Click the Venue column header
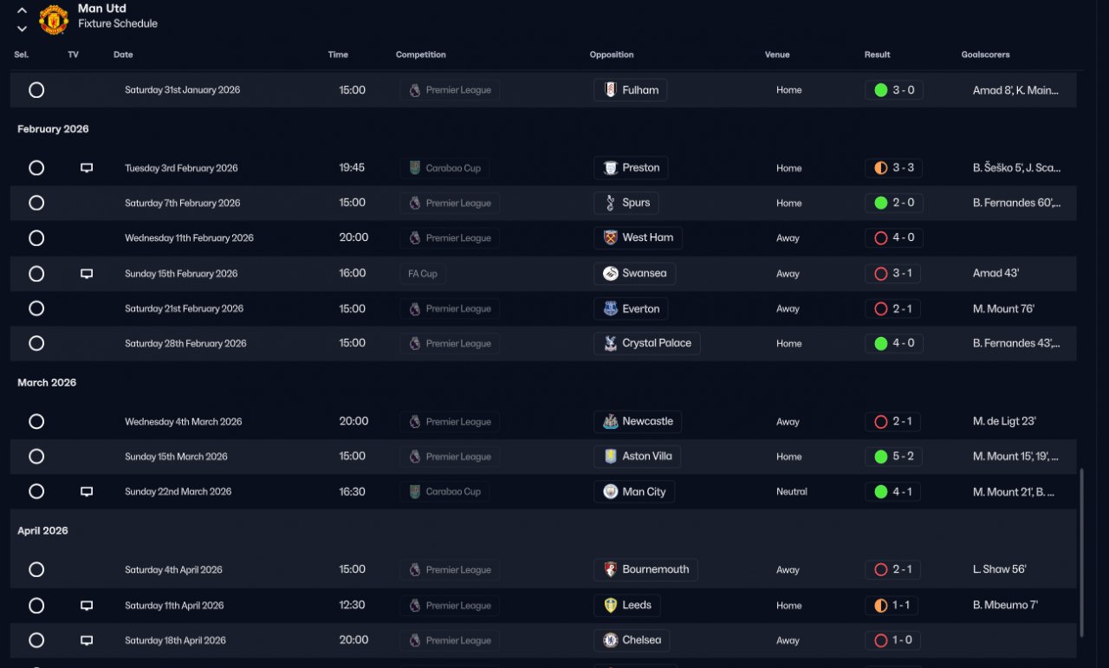 [777, 55]
